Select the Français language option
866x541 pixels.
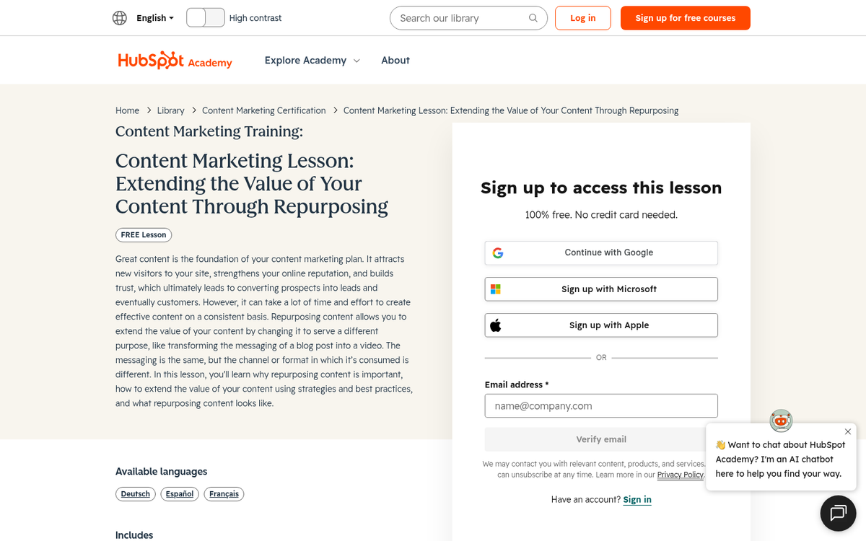224,493
